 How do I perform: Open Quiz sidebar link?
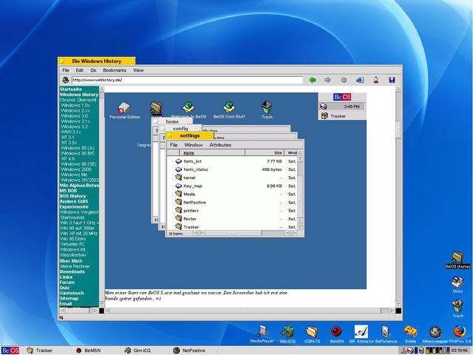coord(64,288)
